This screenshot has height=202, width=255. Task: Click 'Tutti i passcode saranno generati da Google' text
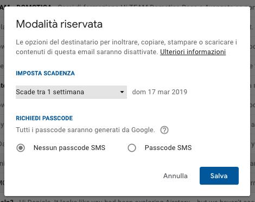pos(85,130)
